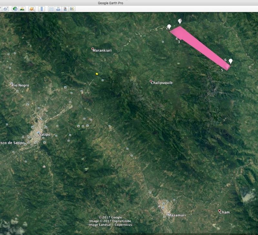Open the historical imagery clock icon
This screenshot has width=258, height=235.
(15, 9)
